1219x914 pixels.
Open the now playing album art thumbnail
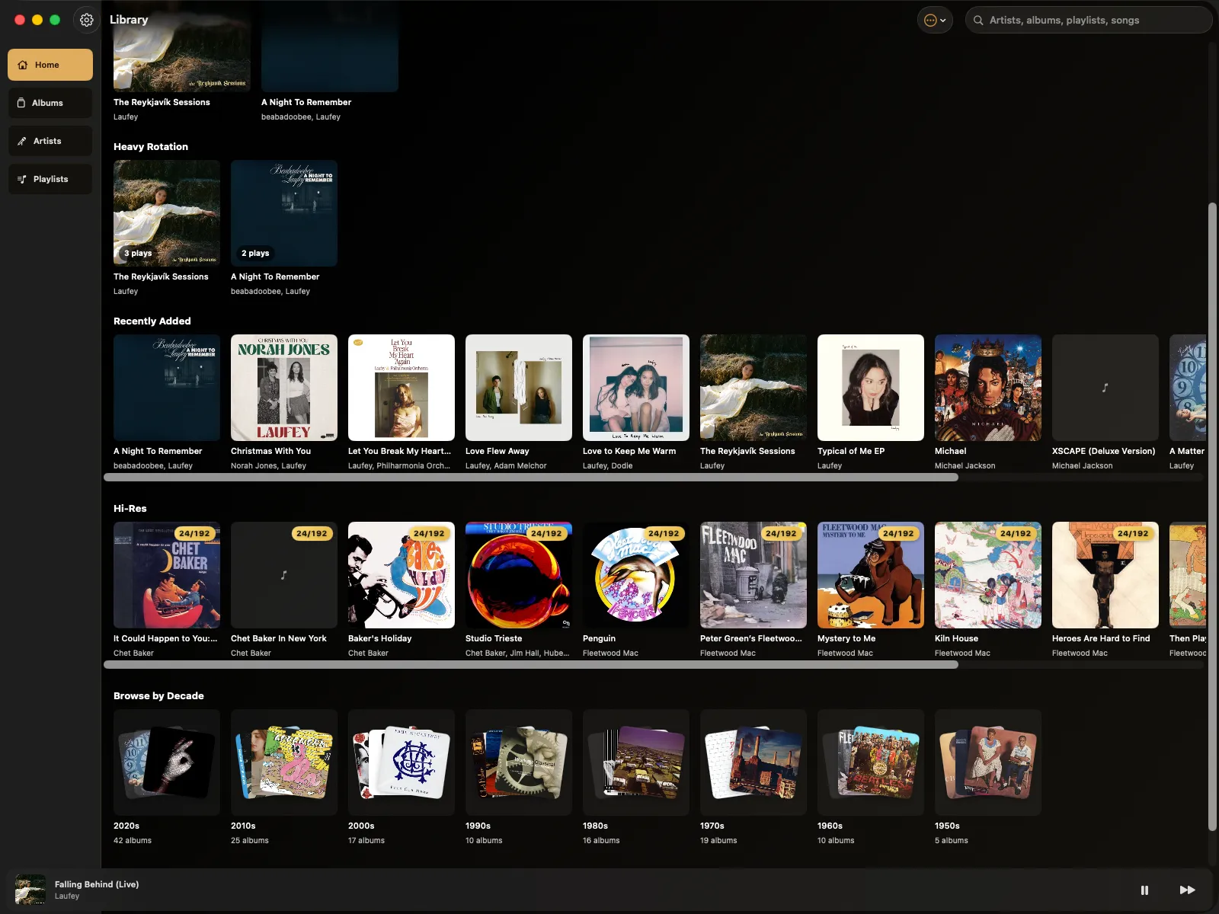(30, 890)
